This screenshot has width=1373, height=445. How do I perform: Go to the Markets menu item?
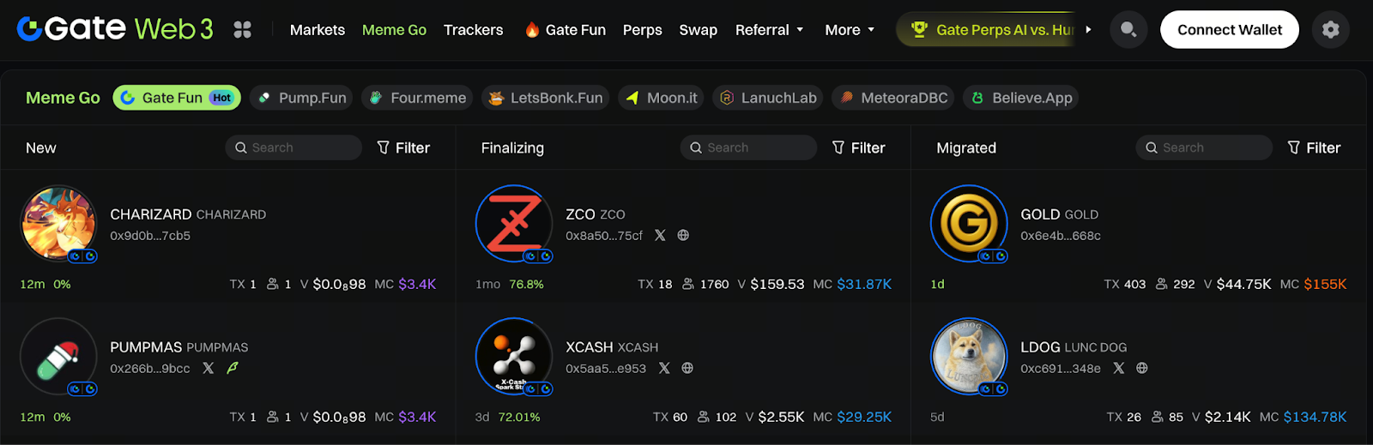coord(318,30)
